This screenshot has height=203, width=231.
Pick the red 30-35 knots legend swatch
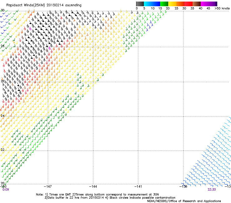[189, 4]
